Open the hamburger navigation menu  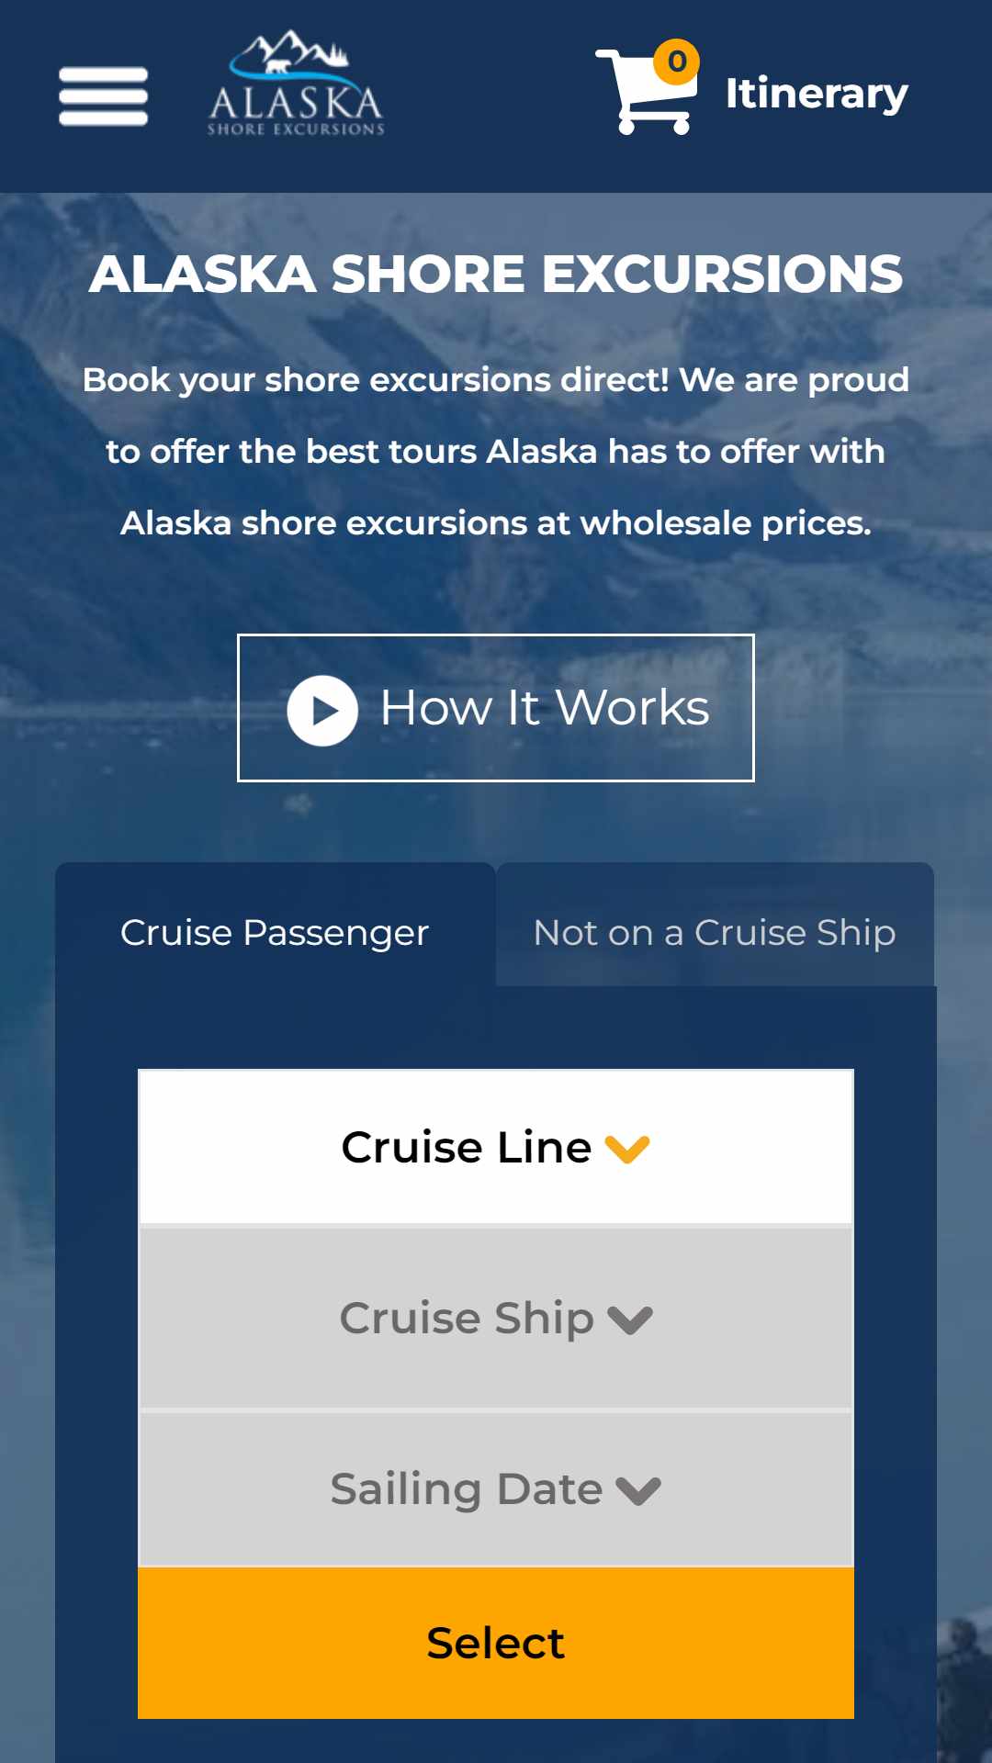click(x=103, y=96)
